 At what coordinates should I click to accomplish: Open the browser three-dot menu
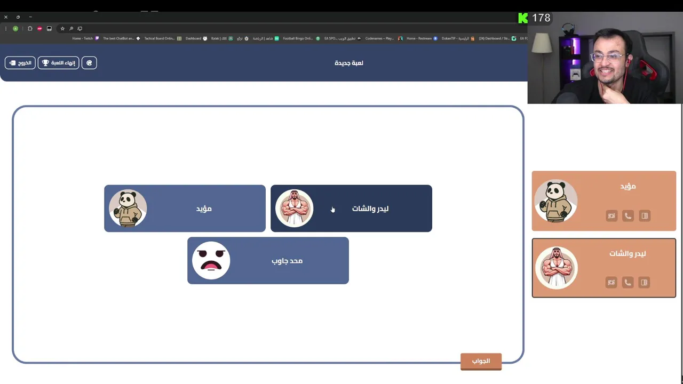(x=6, y=29)
